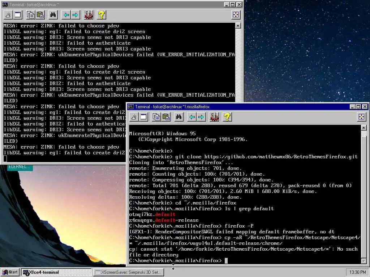370x277 pixels.
Task: Click the 'z4euqegn.default-release' profile line
Action: [164, 220]
